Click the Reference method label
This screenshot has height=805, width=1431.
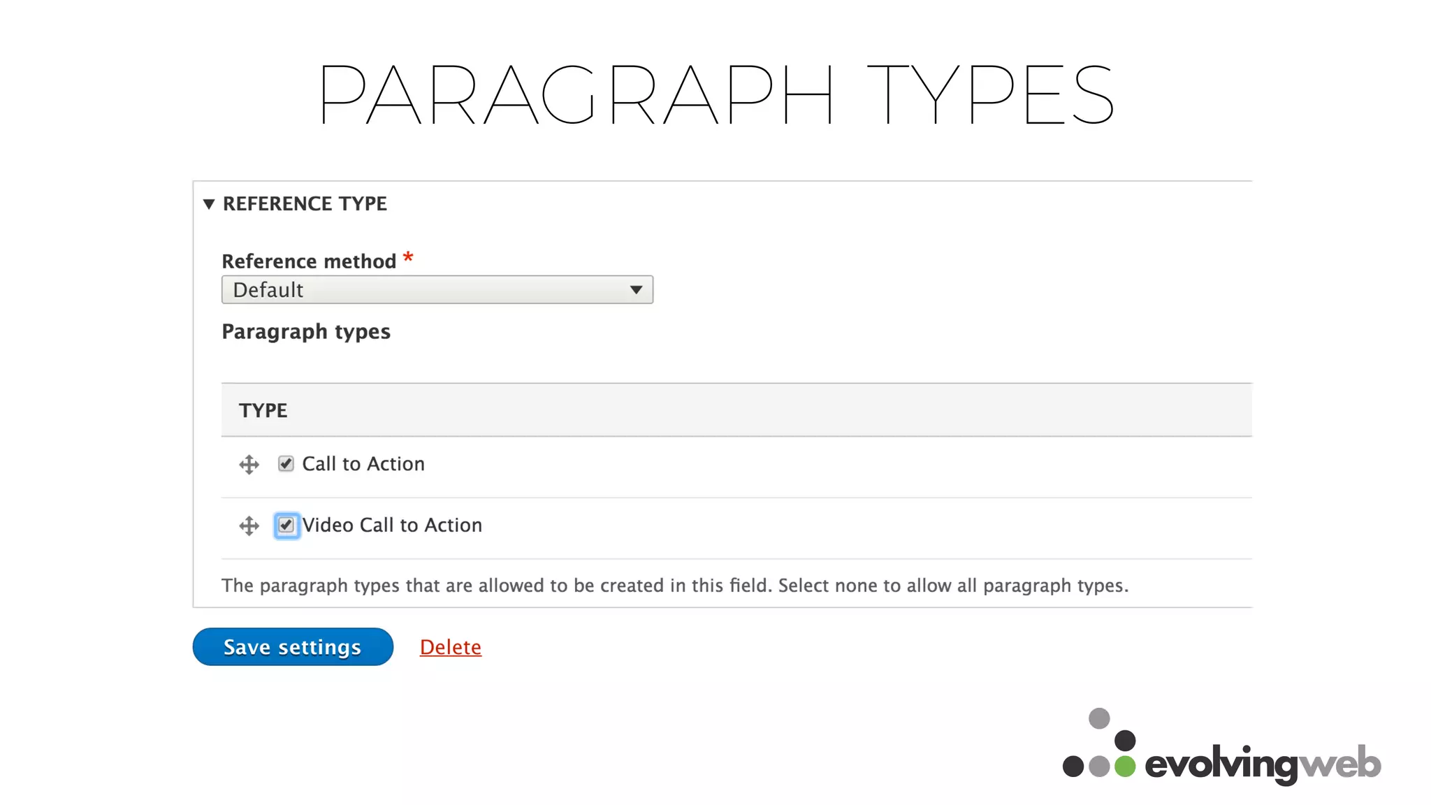(x=309, y=261)
